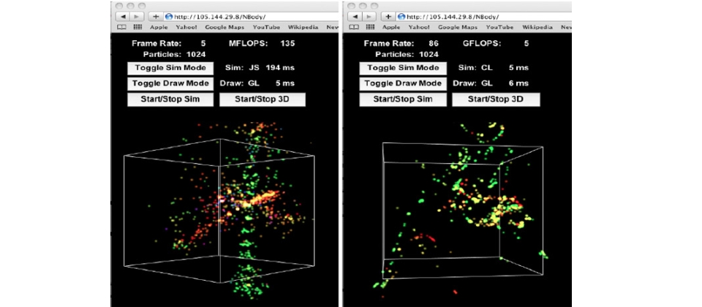The width and height of the screenshot is (702, 307).
Task: Open the Top Sites grid icon in the right window
Action: [369, 27]
